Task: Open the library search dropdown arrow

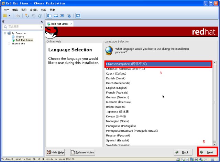Action: click(41, 27)
